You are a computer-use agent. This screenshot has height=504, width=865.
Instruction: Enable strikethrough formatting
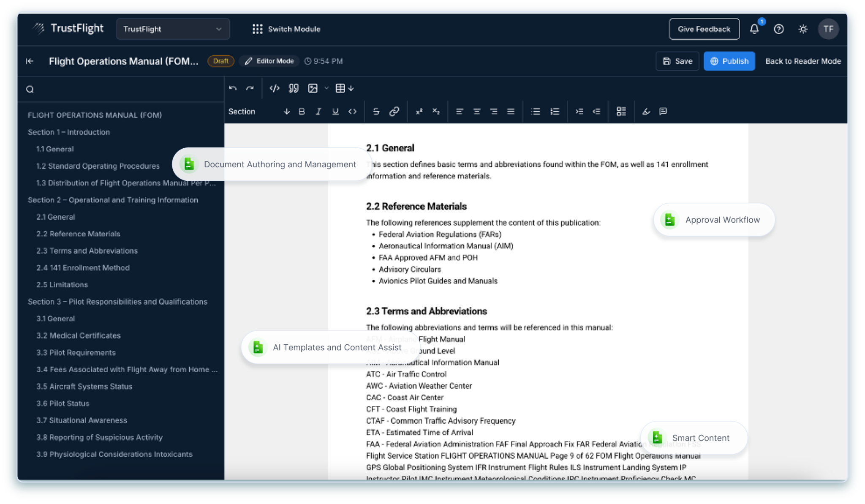click(376, 111)
